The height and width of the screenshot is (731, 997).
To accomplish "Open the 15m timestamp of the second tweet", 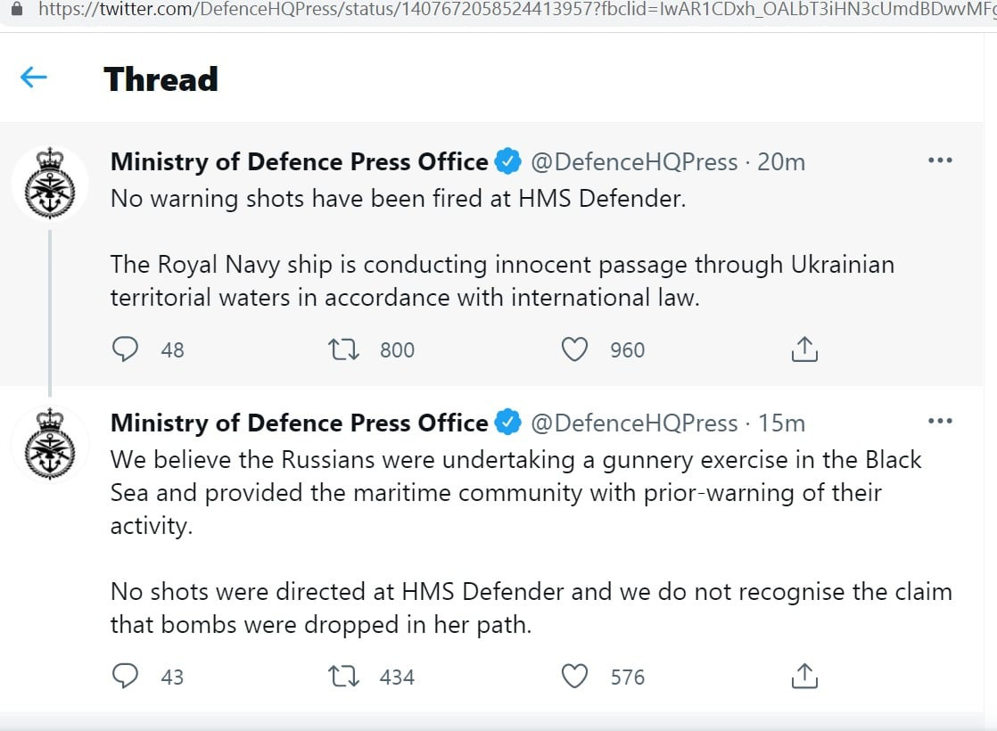I will pos(780,423).
